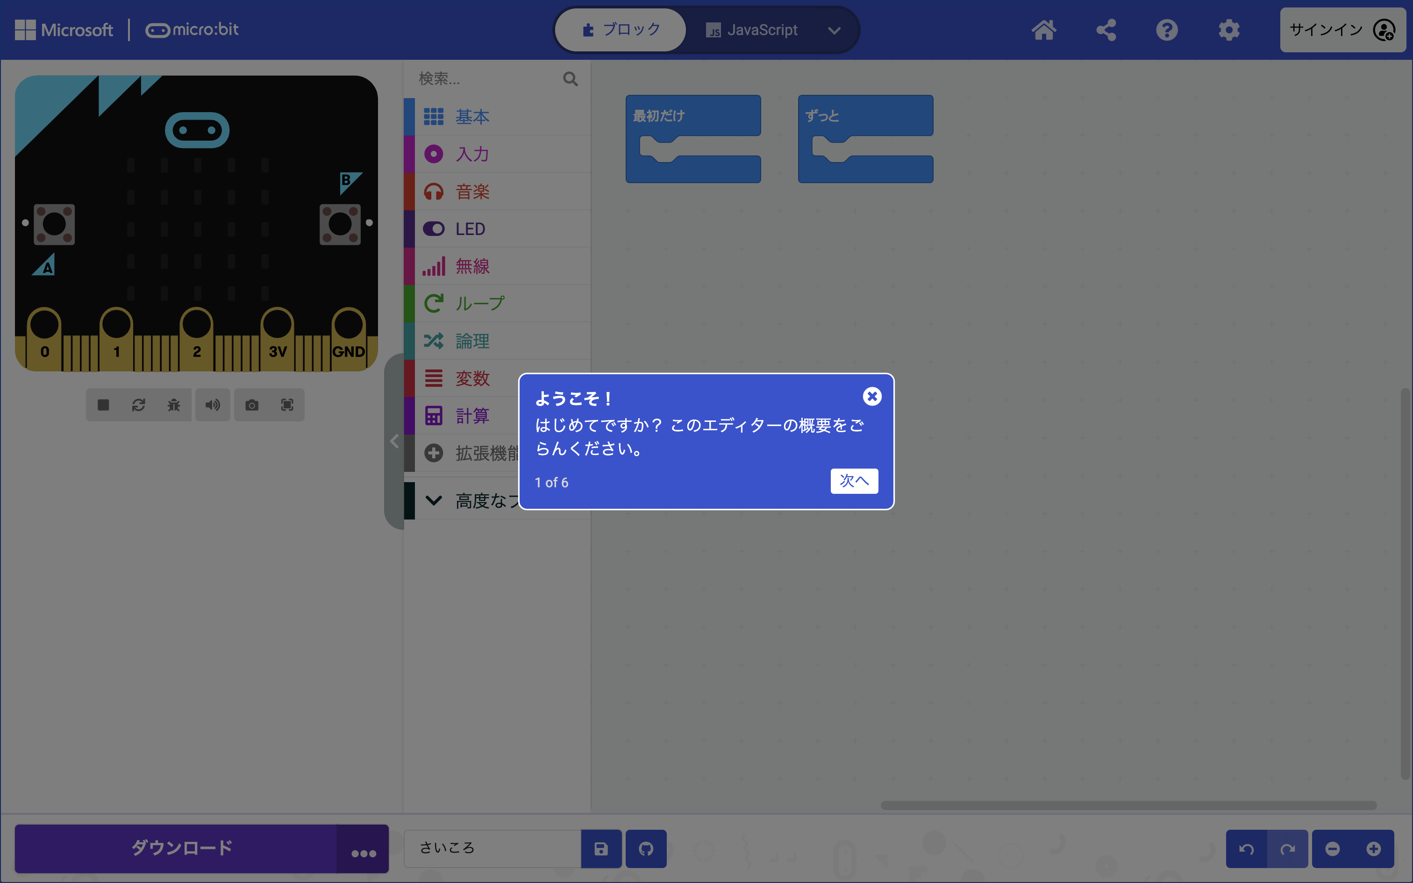Zoom out the workspace
The width and height of the screenshot is (1413, 883).
1333,848
